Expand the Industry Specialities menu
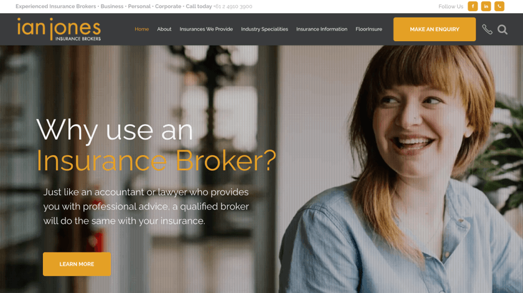This screenshot has width=523, height=293. 265,29
